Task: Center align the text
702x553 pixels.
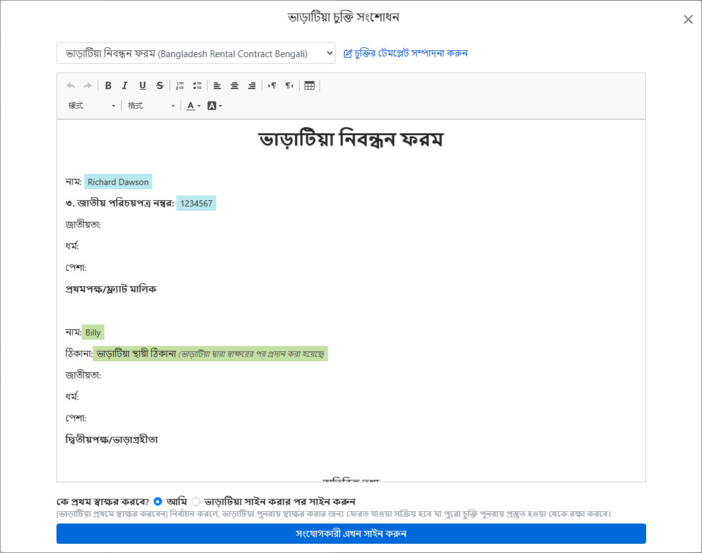Action: coord(235,85)
